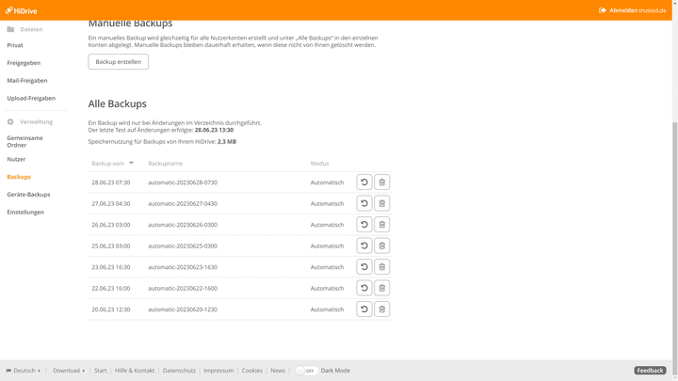The height and width of the screenshot is (381, 678).
Task: Delete backup automatic-20230620-1230
Action: [x=381, y=310]
